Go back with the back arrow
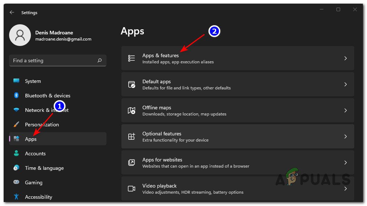 coord(12,12)
